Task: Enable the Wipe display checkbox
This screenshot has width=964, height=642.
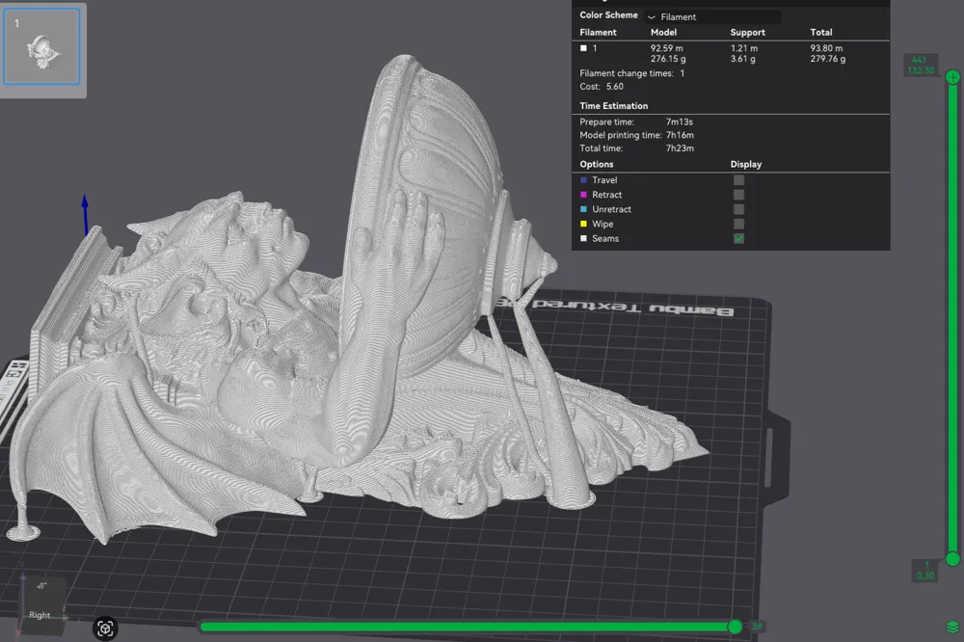Action: pyautogui.click(x=737, y=224)
